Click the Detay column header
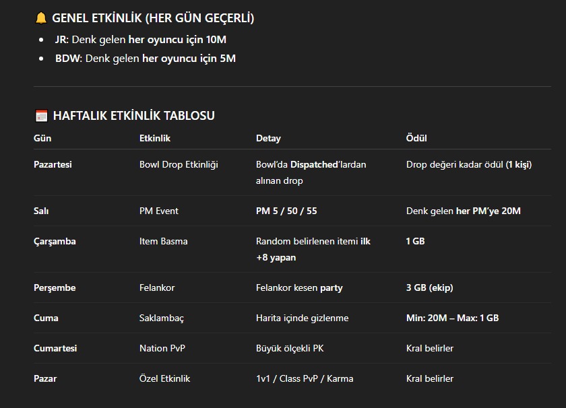Screen dimensions: 566x408 [268, 138]
